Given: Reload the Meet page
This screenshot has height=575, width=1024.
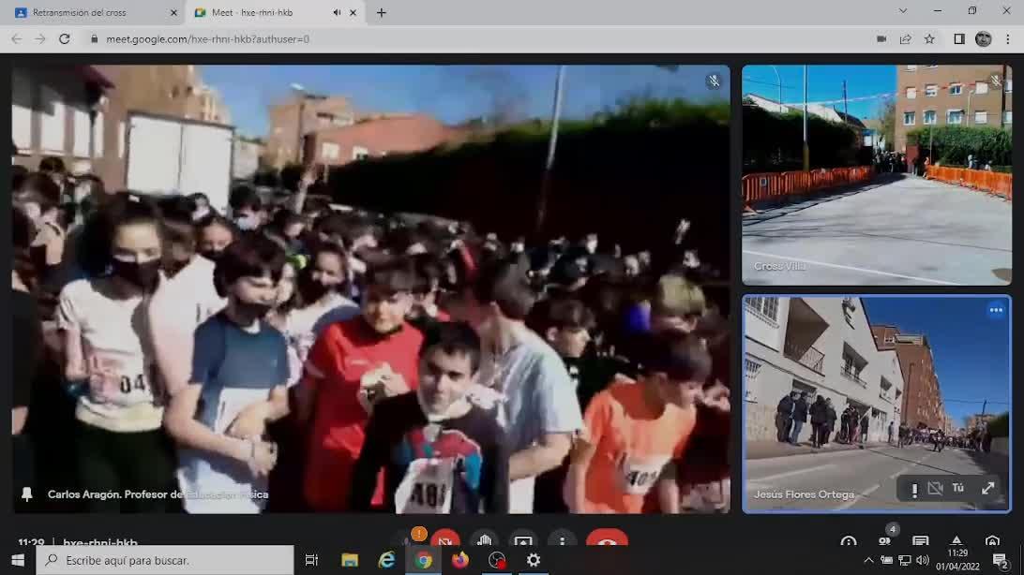Looking at the screenshot, I should [x=64, y=39].
